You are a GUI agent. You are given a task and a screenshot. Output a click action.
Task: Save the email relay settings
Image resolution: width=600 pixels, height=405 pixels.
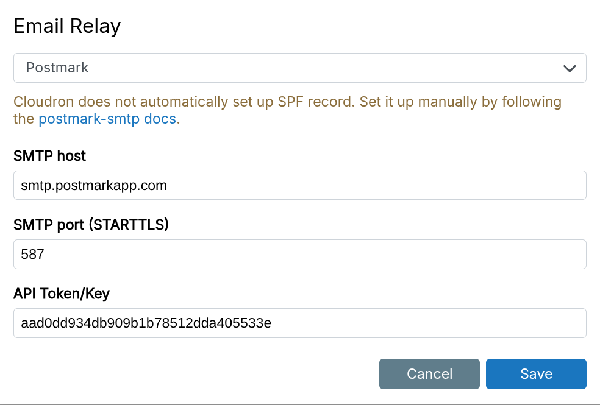(x=536, y=373)
